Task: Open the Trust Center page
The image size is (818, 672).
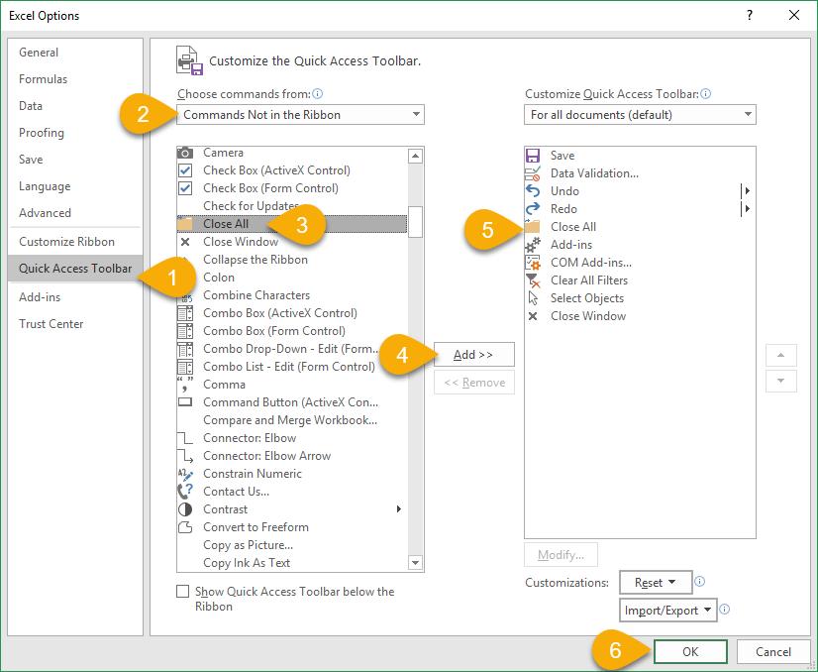Action: pos(51,323)
